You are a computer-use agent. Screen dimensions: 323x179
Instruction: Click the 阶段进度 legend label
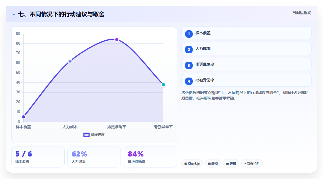98,135
